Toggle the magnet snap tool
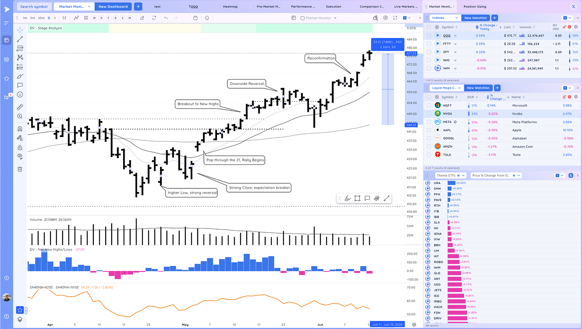Image resolution: width=582 pixels, height=329 pixels. [20, 129]
